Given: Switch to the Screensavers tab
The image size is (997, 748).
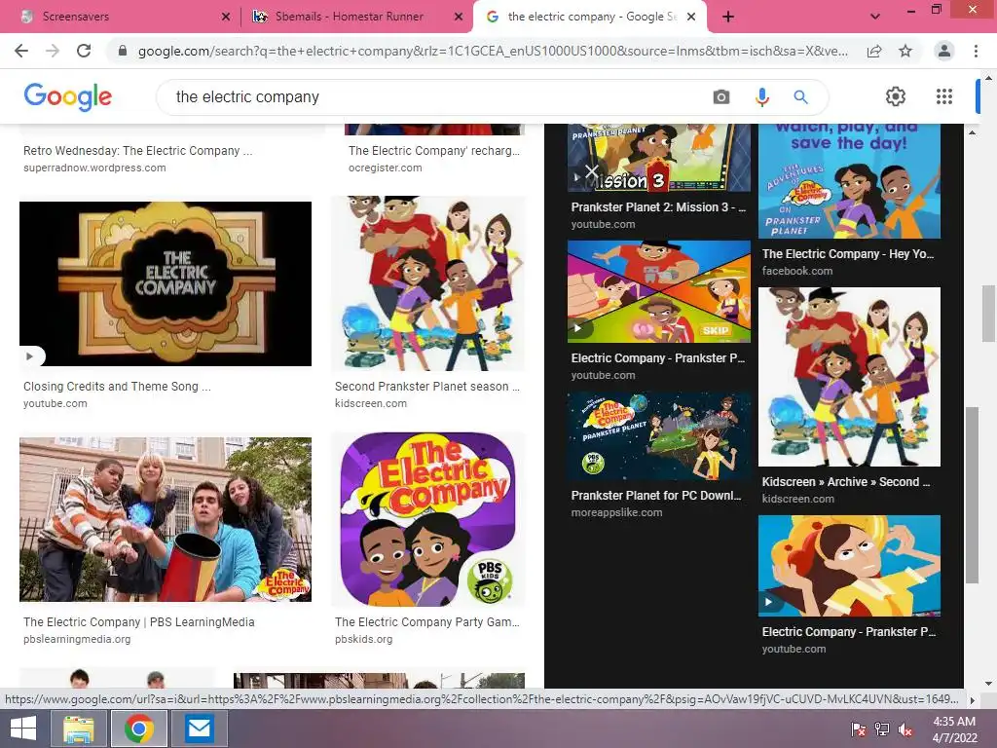Looking at the screenshot, I should (x=120, y=17).
